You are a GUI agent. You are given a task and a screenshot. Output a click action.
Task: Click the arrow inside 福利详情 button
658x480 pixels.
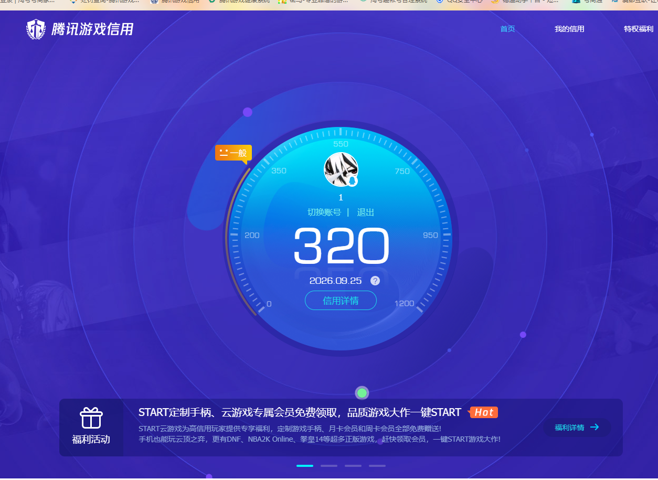coord(595,427)
